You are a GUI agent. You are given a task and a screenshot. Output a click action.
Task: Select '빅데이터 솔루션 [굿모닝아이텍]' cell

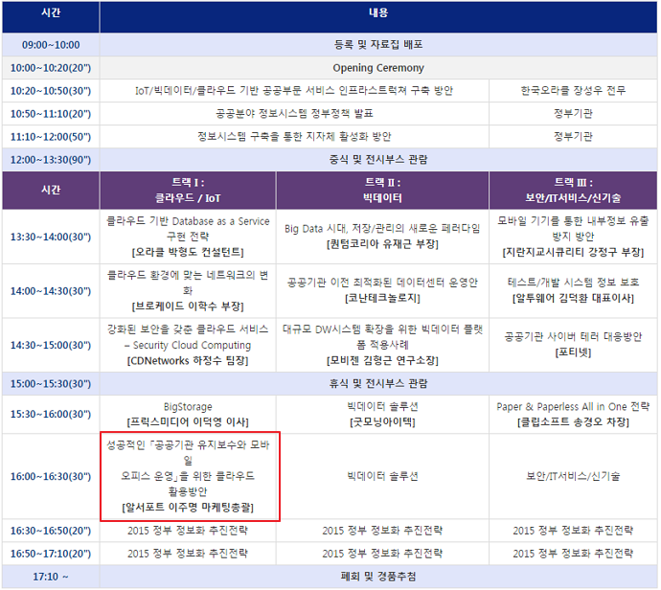click(x=382, y=414)
